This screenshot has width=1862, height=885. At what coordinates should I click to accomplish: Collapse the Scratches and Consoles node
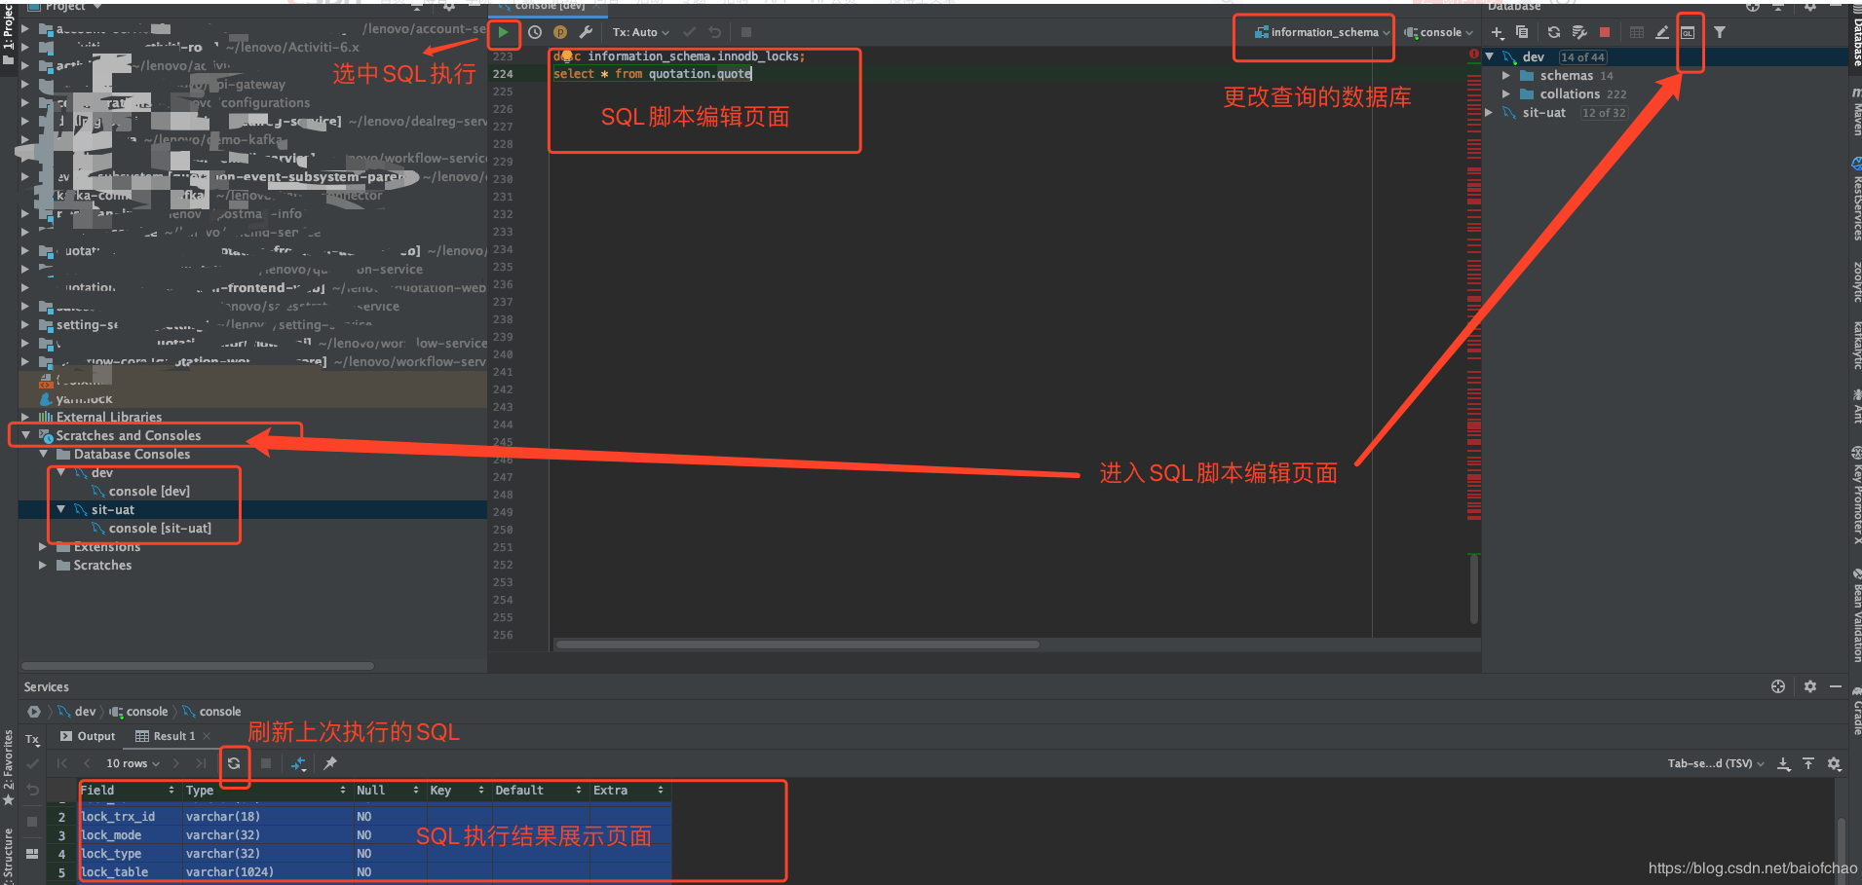click(26, 435)
